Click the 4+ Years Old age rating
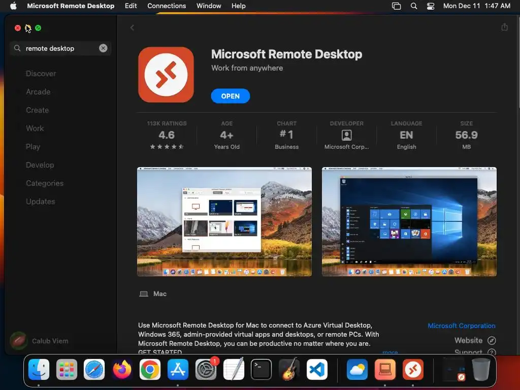 coord(226,135)
